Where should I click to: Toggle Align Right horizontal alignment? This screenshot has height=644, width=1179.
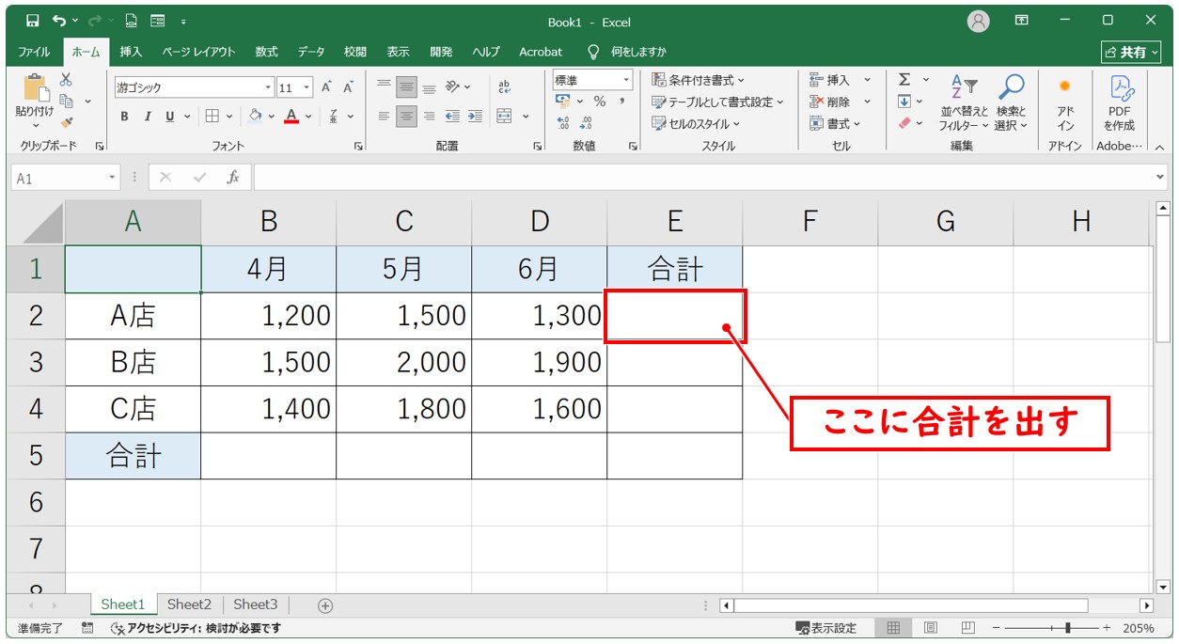point(429,117)
